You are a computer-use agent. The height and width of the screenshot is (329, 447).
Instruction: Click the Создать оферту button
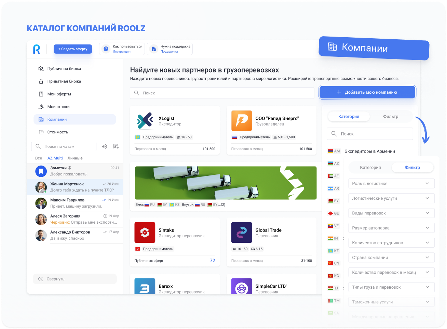pos(73,49)
